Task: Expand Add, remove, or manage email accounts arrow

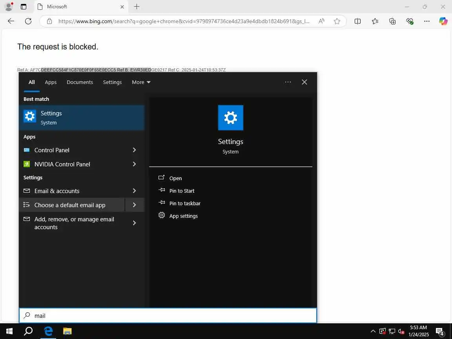Action: click(134, 223)
